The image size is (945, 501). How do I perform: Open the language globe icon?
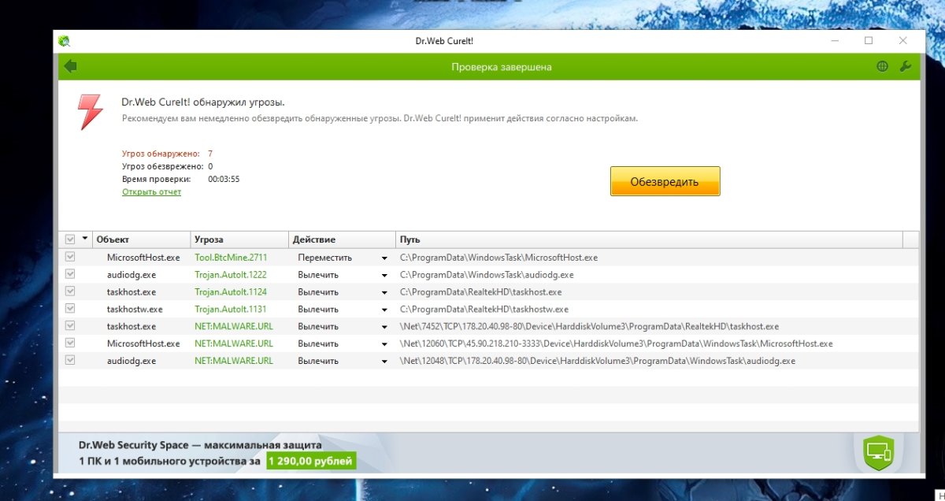click(882, 67)
